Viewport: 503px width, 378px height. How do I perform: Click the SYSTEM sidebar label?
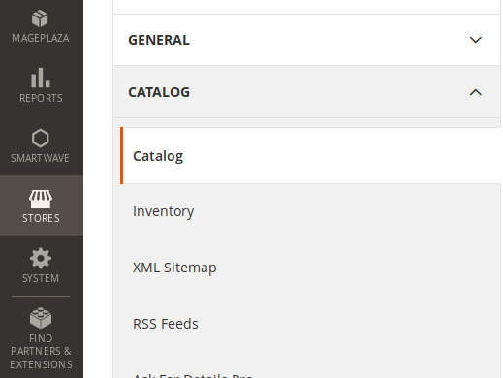(x=41, y=278)
